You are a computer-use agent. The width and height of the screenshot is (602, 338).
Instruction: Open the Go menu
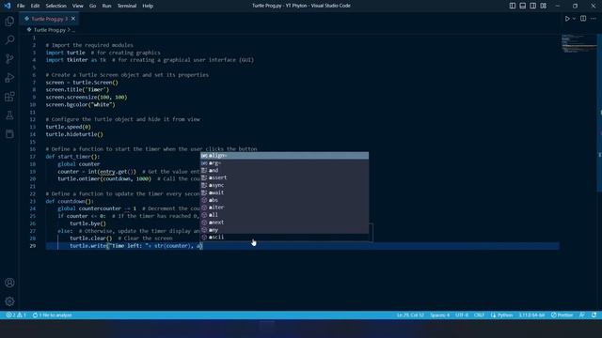[92, 6]
